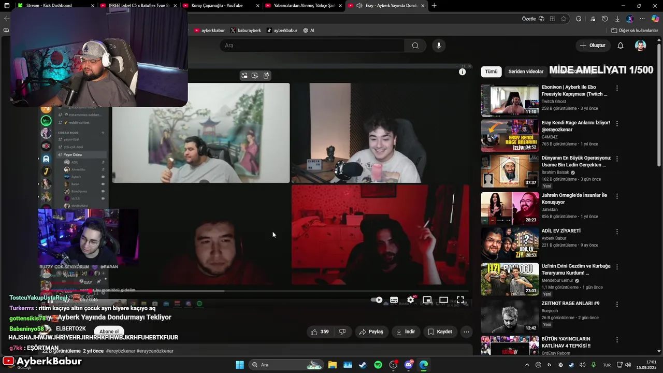Click Paylaş share button
The height and width of the screenshot is (373, 663).
click(371, 332)
